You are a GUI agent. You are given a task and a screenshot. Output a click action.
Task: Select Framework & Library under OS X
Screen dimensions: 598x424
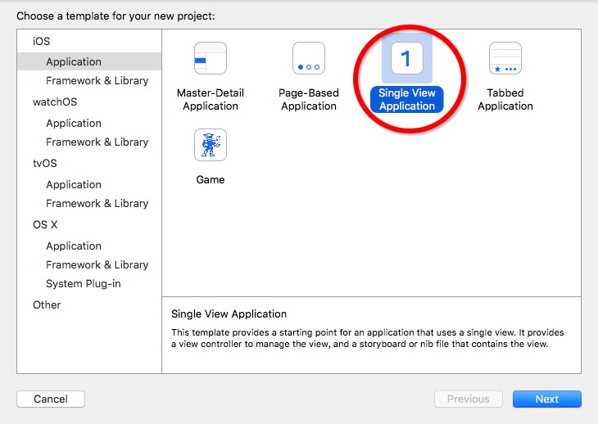tap(97, 264)
